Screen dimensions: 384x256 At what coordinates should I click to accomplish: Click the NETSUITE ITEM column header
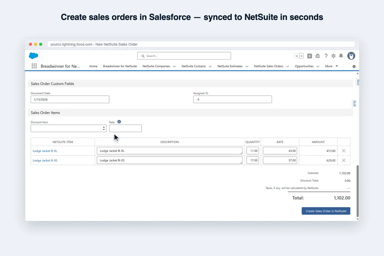[63, 142]
